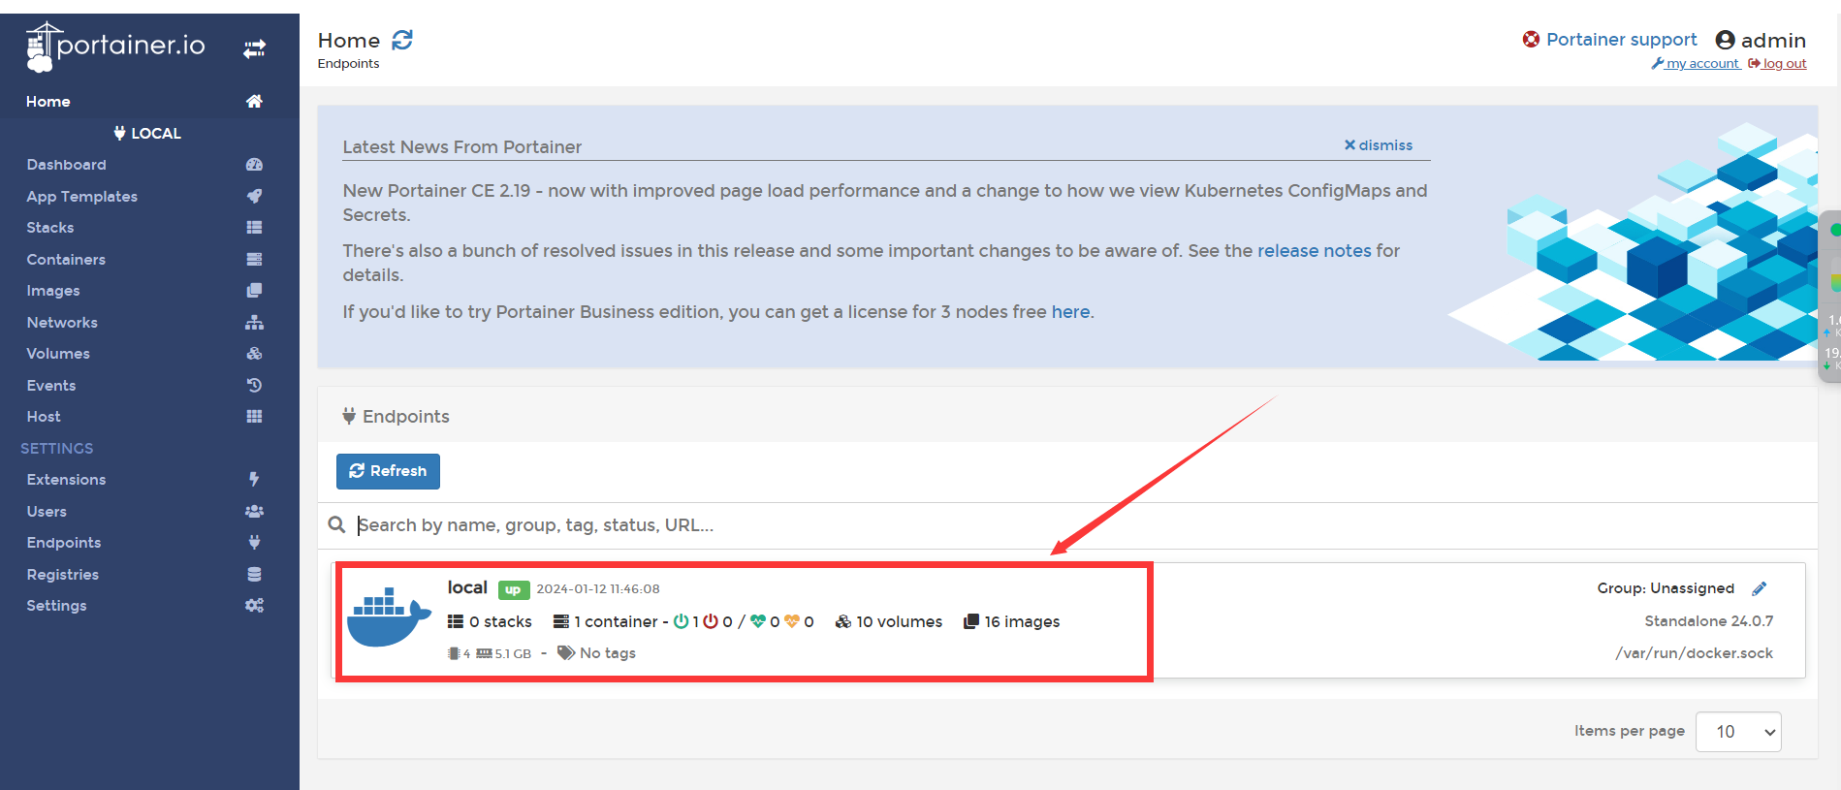Open Registries menu item
This screenshot has height=790, width=1841.
63,574
